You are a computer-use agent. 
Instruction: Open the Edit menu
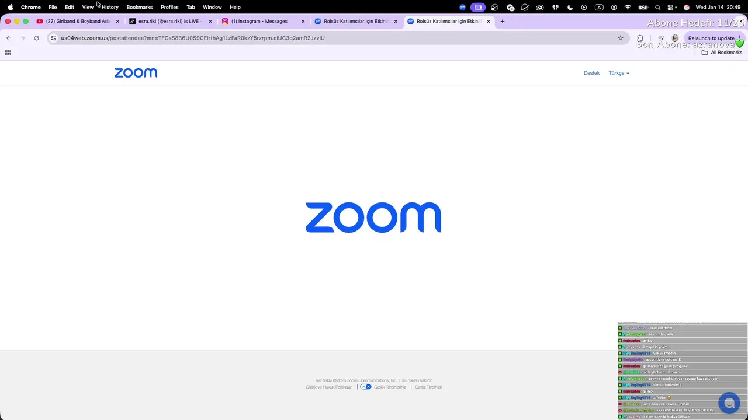70,7
